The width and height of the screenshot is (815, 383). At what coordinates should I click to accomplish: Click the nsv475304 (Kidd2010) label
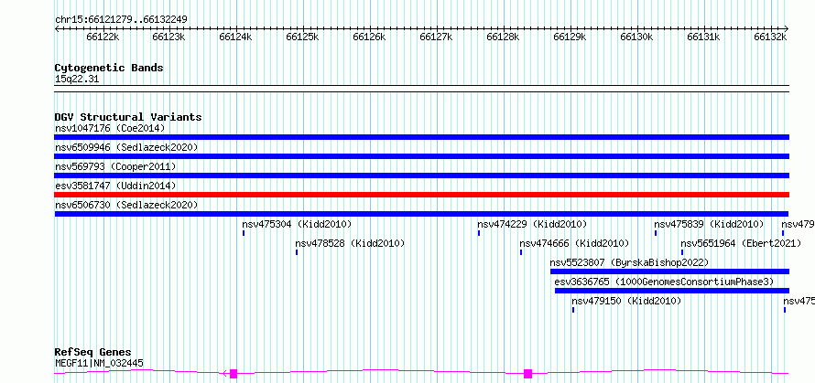coord(297,224)
